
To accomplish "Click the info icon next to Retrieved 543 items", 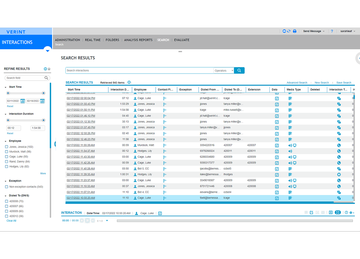I will (129, 82).
